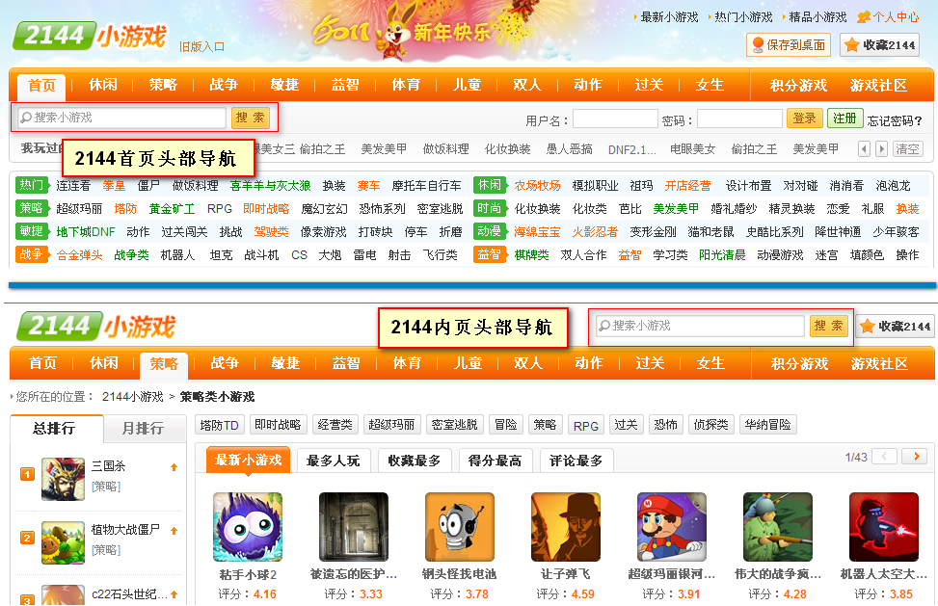
Task: Click the 保存到桌面 save-to-desktop button
Action: [x=788, y=45]
